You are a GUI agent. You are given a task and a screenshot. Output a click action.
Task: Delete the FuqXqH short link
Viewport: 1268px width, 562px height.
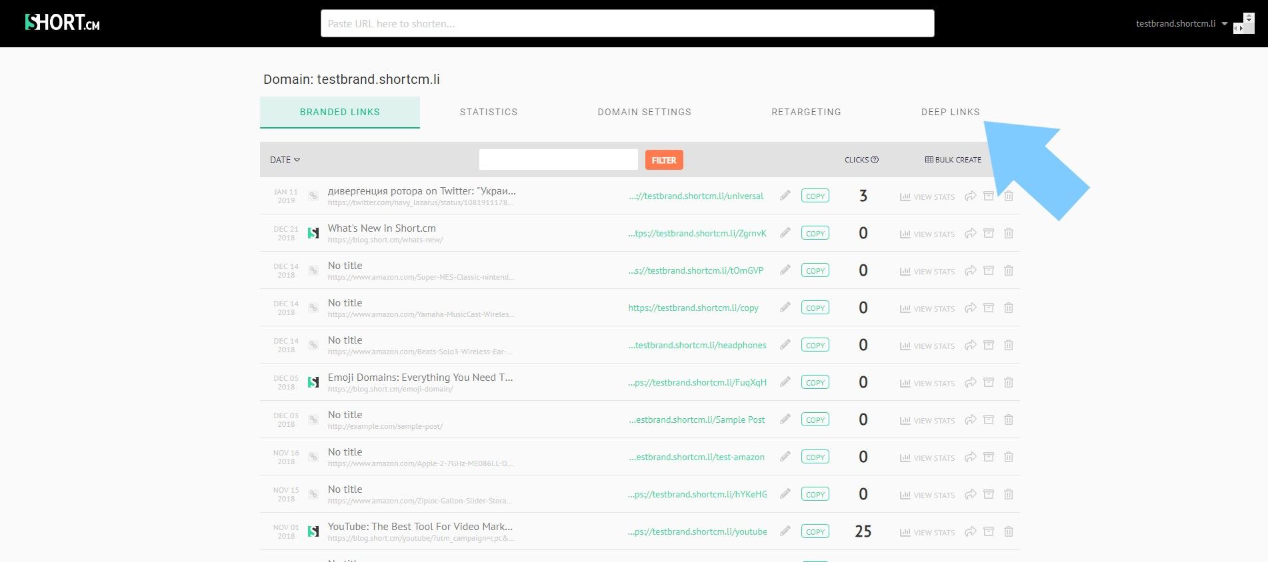tap(1009, 382)
